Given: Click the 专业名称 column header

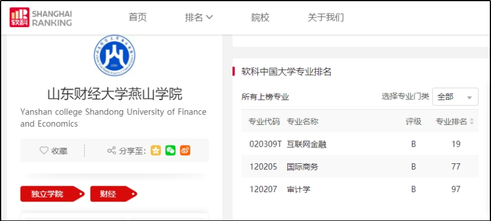Looking at the screenshot, I should [303, 121].
